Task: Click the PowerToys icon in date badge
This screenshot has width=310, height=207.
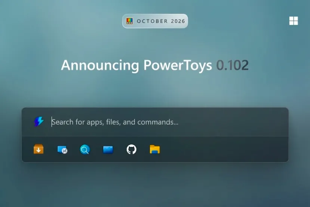Action: pyautogui.click(x=130, y=21)
